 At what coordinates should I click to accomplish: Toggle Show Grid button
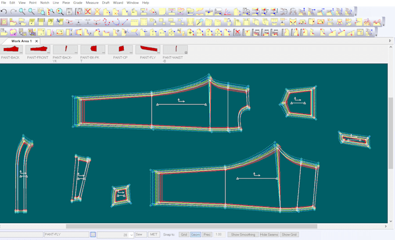coord(289,234)
